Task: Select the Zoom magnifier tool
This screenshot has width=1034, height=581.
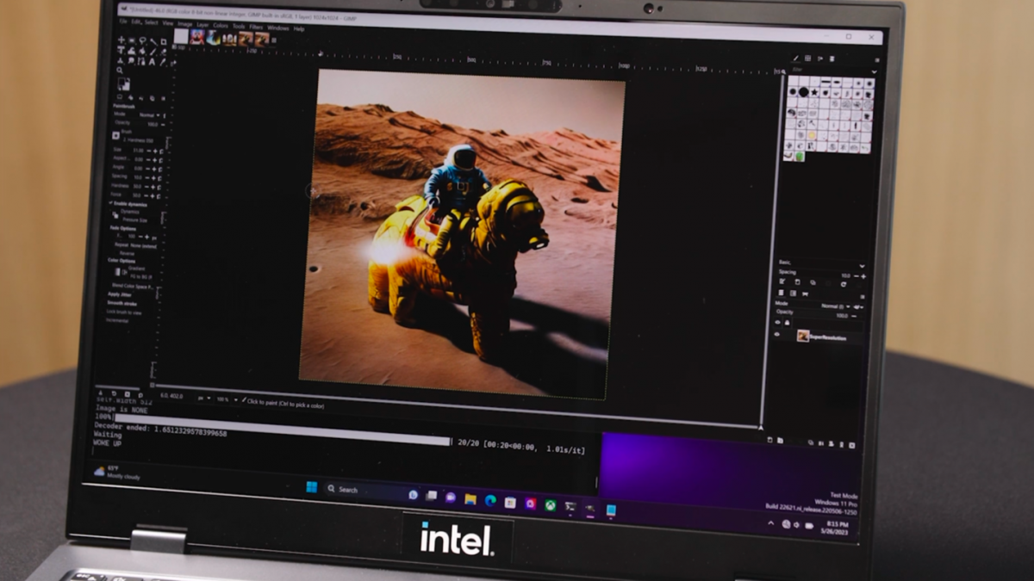Action: 120,71
